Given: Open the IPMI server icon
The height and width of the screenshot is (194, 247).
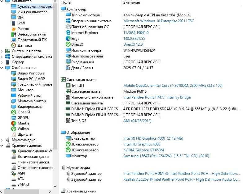Looking at the screenshot, I should pyautogui.click(x=14, y=23).
